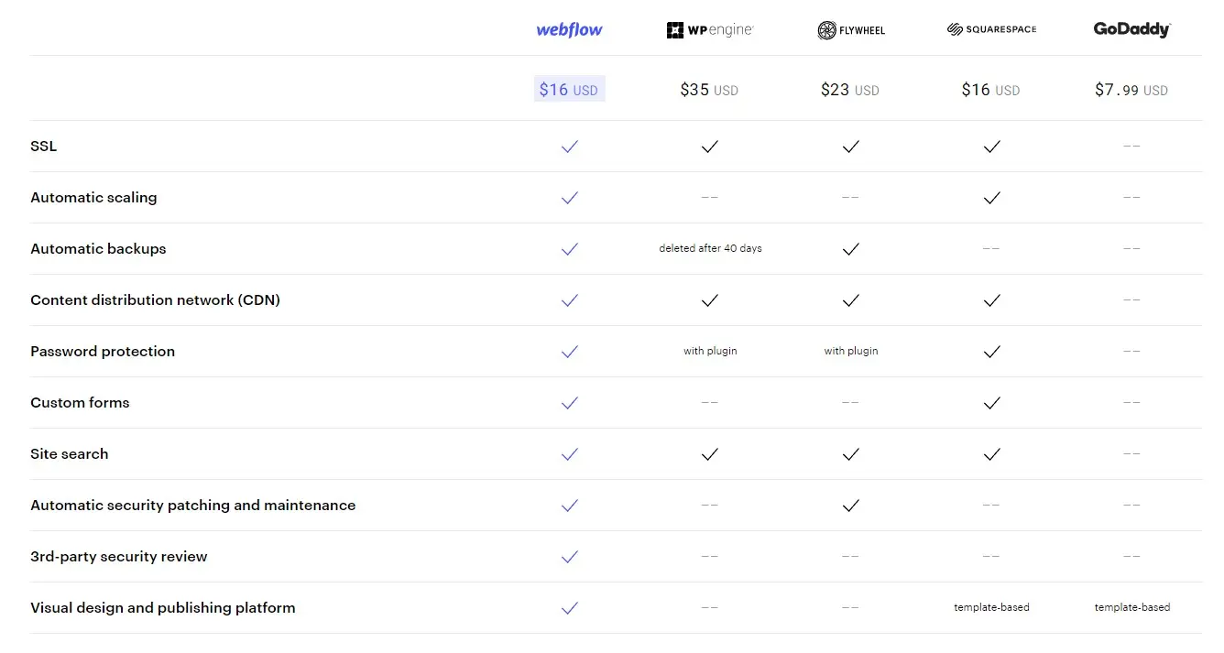Click Webflow's SSL checkmark
Viewport: 1224px width, 653px height.
click(x=570, y=147)
